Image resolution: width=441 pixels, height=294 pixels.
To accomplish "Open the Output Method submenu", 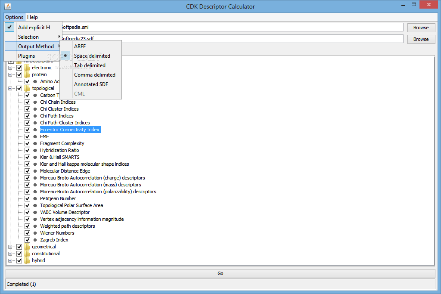I will point(33,46).
